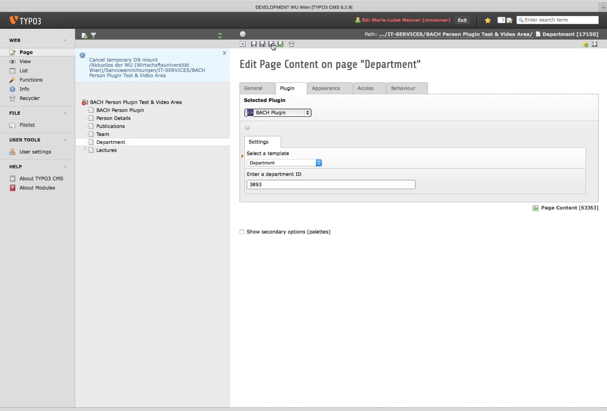
Task: Click the new browser tab plus button
Action: click(x=603, y=7)
